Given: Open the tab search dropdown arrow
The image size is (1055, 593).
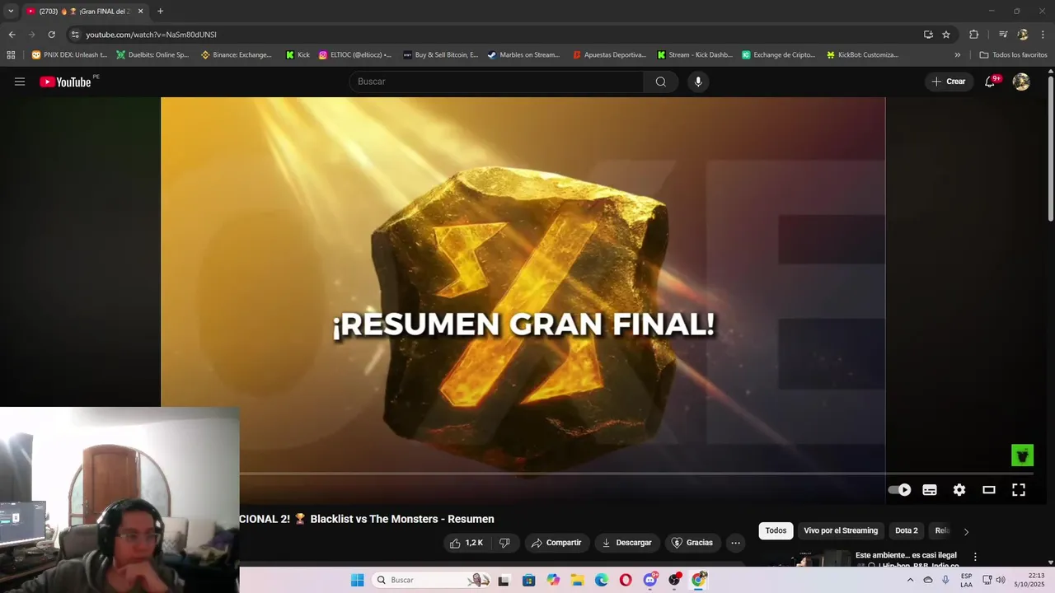Looking at the screenshot, I should tap(11, 12).
